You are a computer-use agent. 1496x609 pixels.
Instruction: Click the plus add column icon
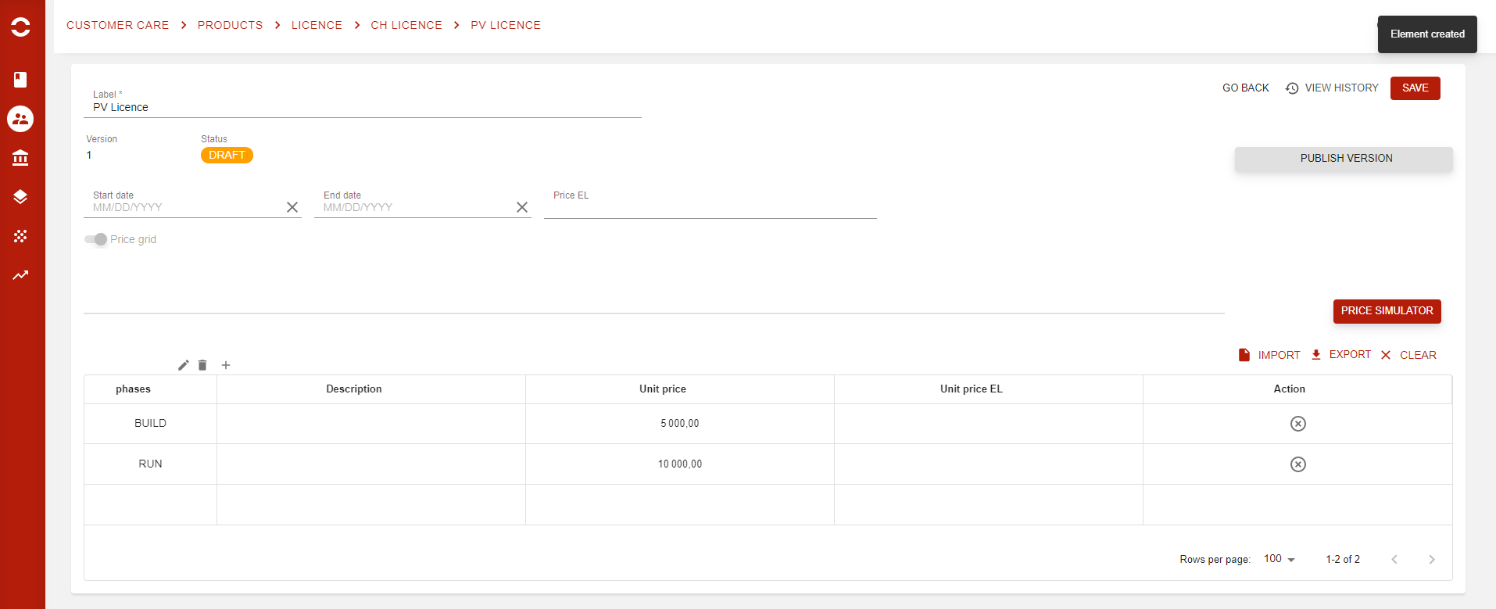click(226, 365)
